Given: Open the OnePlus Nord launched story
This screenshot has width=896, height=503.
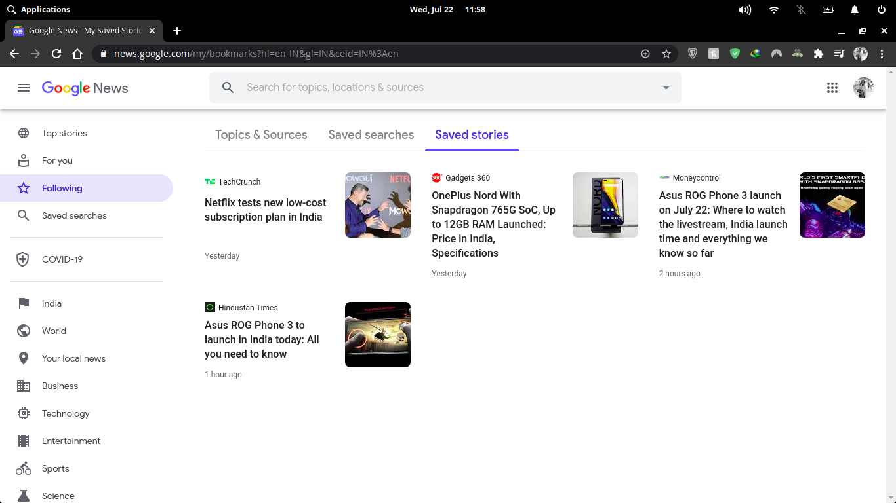Looking at the screenshot, I should click(494, 224).
